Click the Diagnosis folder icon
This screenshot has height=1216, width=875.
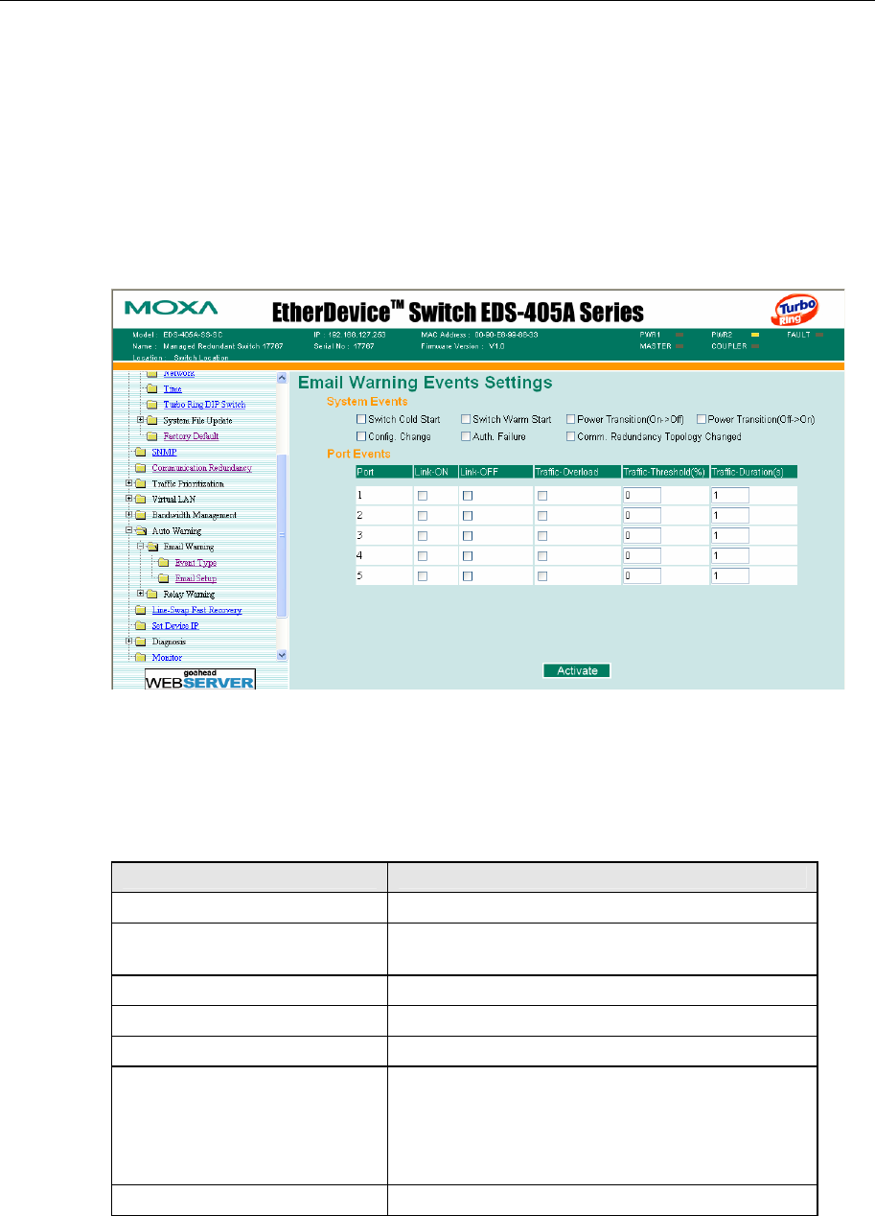tap(142, 642)
